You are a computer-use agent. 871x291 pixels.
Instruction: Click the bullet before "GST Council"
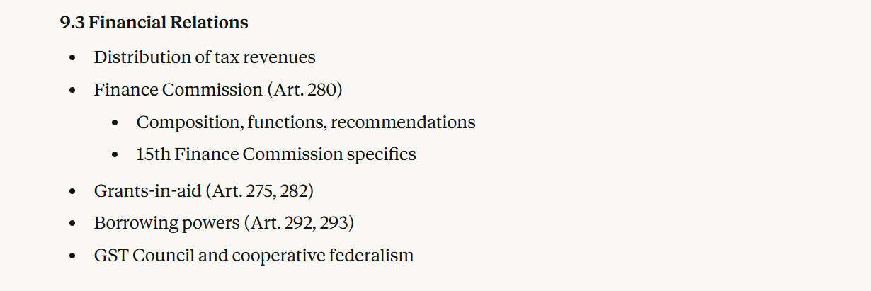pyautogui.click(x=72, y=256)
